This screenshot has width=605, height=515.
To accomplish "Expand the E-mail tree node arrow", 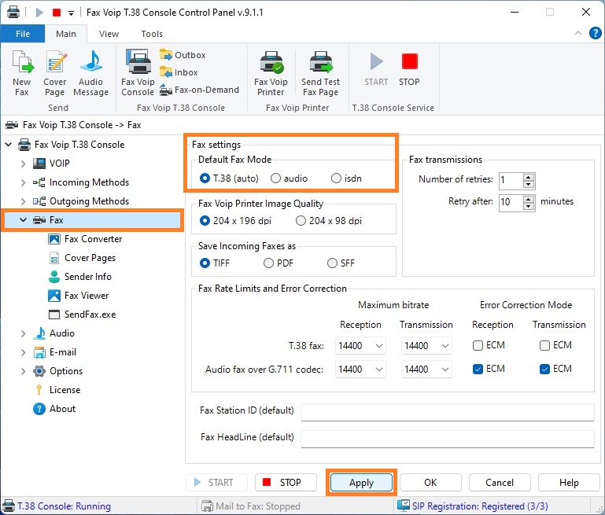I will point(23,352).
